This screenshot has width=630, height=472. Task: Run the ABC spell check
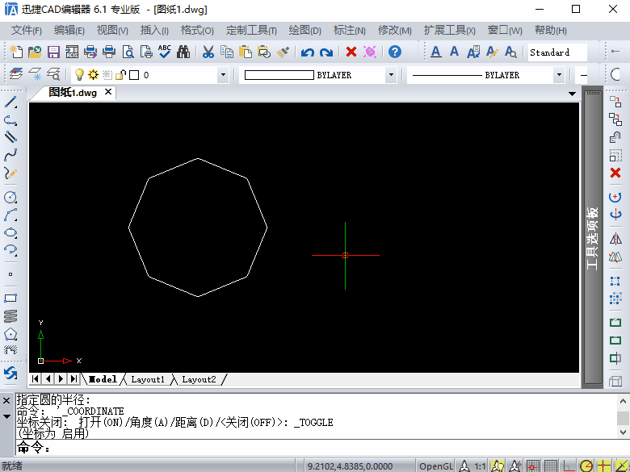pos(165,52)
